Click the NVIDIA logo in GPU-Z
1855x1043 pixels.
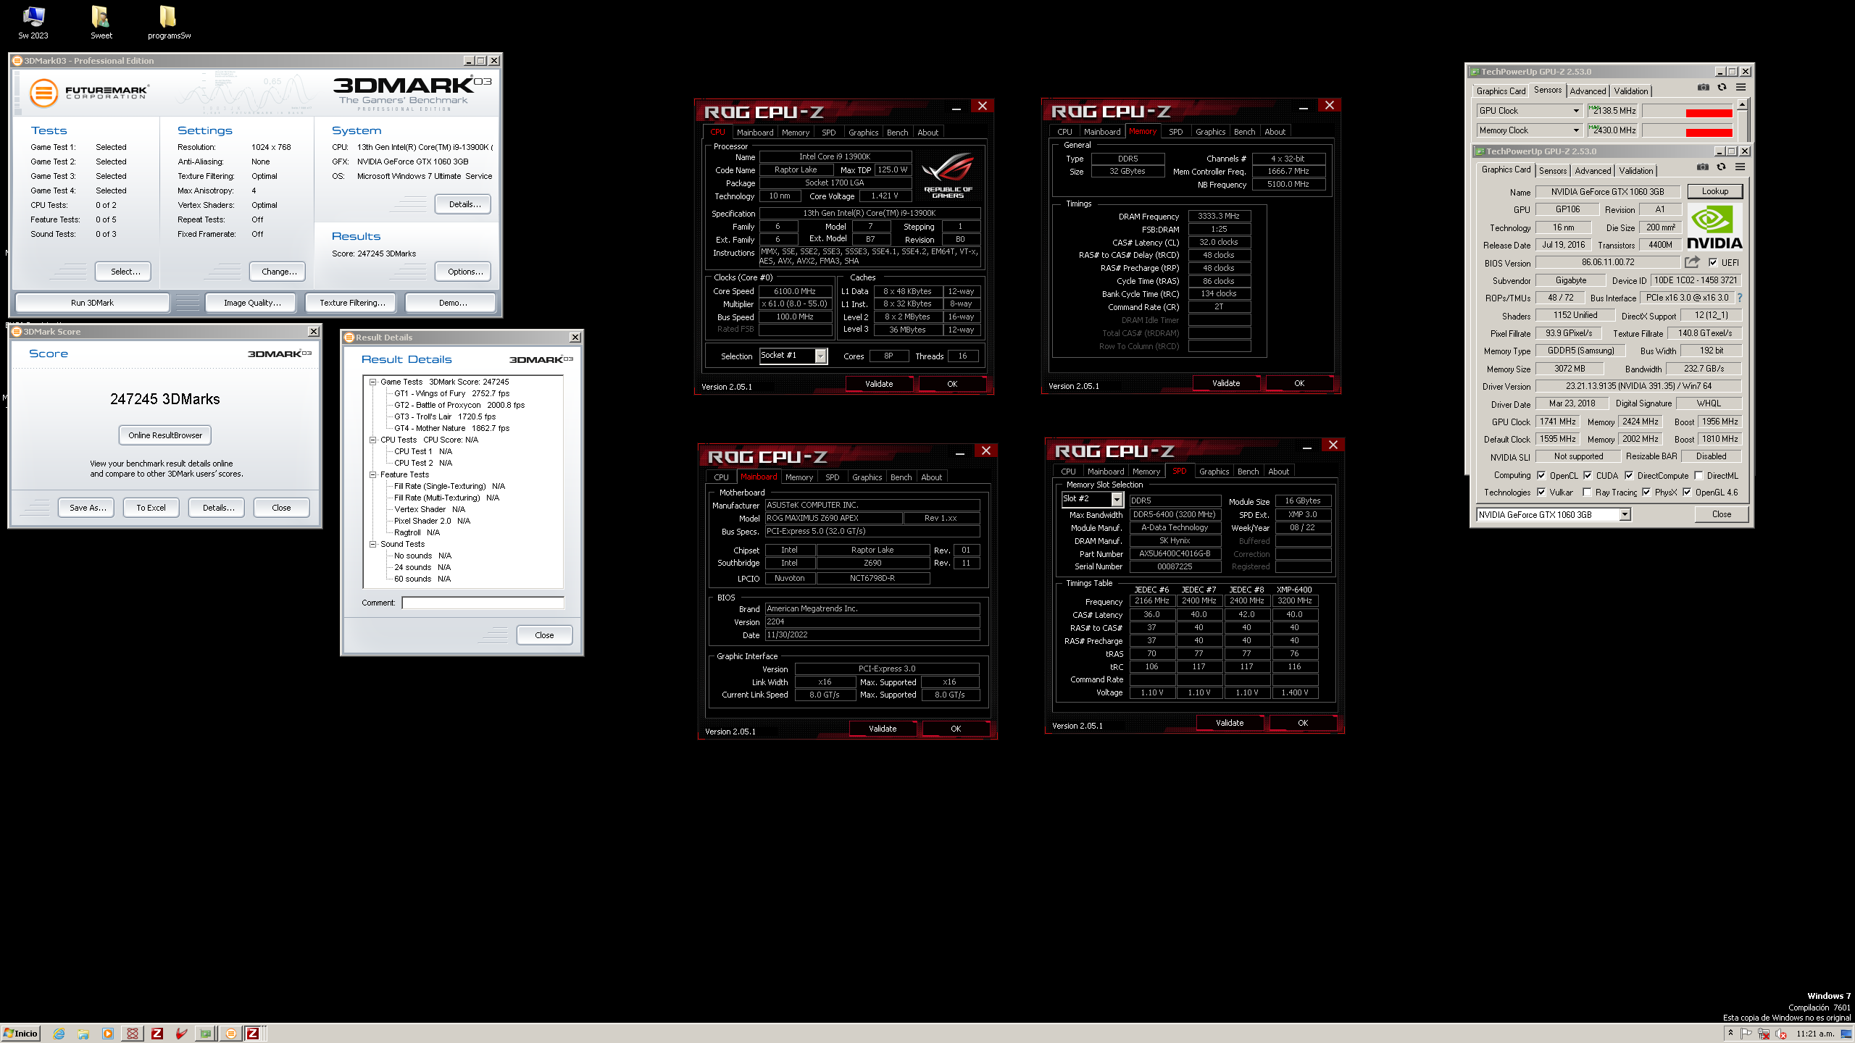pos(1714,227)
